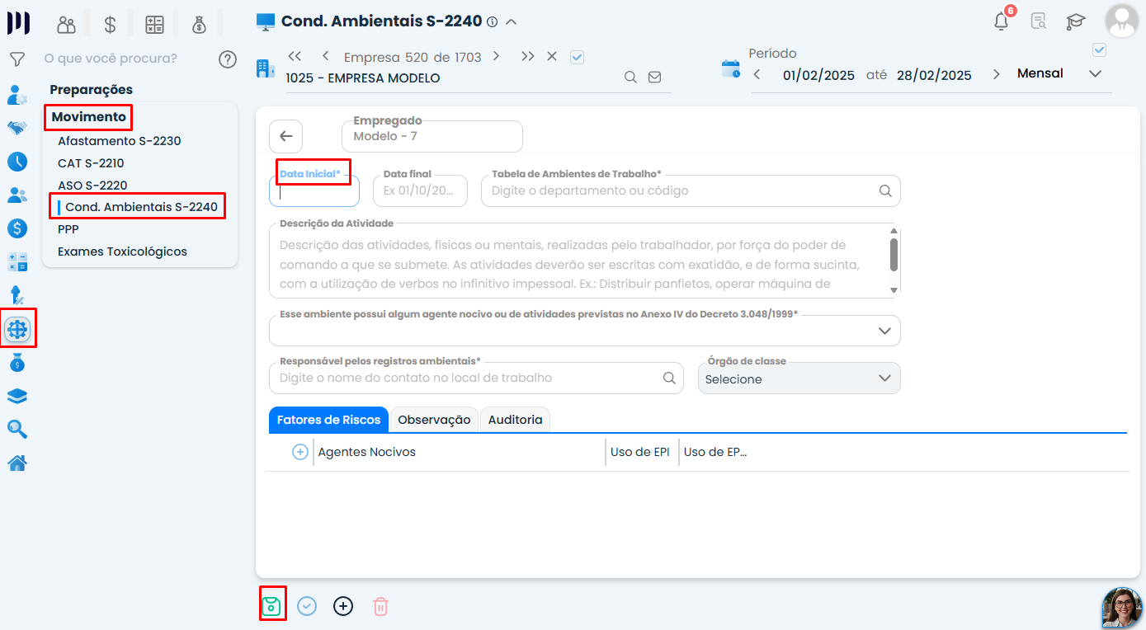Add risk agent with plus icon in table
The width and height of the screenshot is (1146, 630).
(300, 452)
